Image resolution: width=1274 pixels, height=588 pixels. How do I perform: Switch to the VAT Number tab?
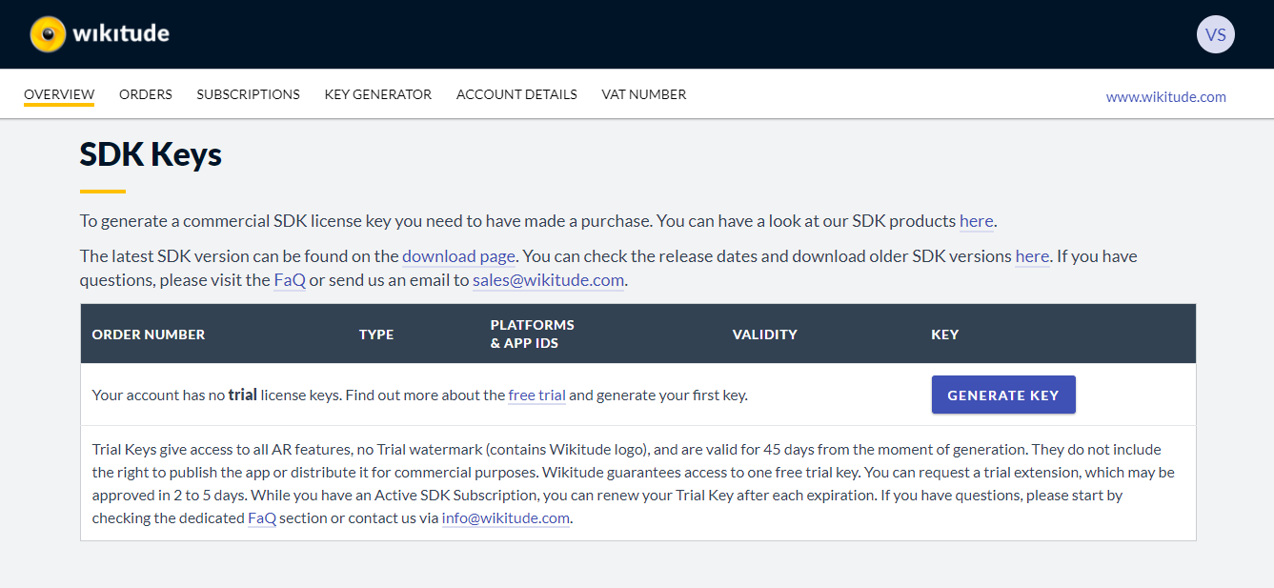[x=644, y=94]
